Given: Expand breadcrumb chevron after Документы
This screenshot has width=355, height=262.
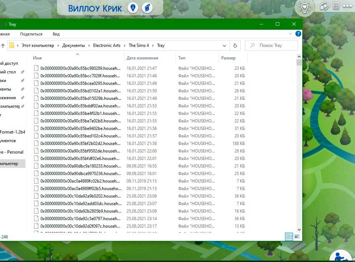Looking at the screenshot, I should pos(89,46).
